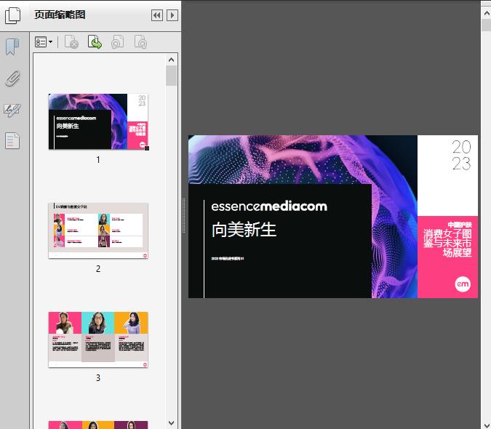Open the thumbnail options dropdown menu
The image size is (491, 429).
[x=44, y=42]
